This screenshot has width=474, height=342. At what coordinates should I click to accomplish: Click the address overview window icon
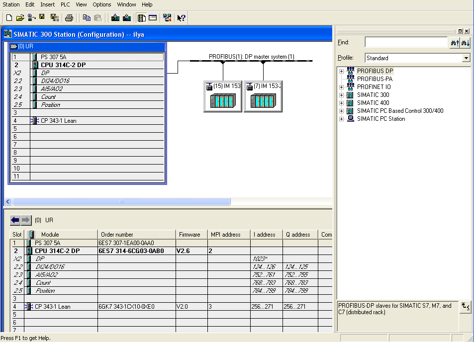coord(153,18)
